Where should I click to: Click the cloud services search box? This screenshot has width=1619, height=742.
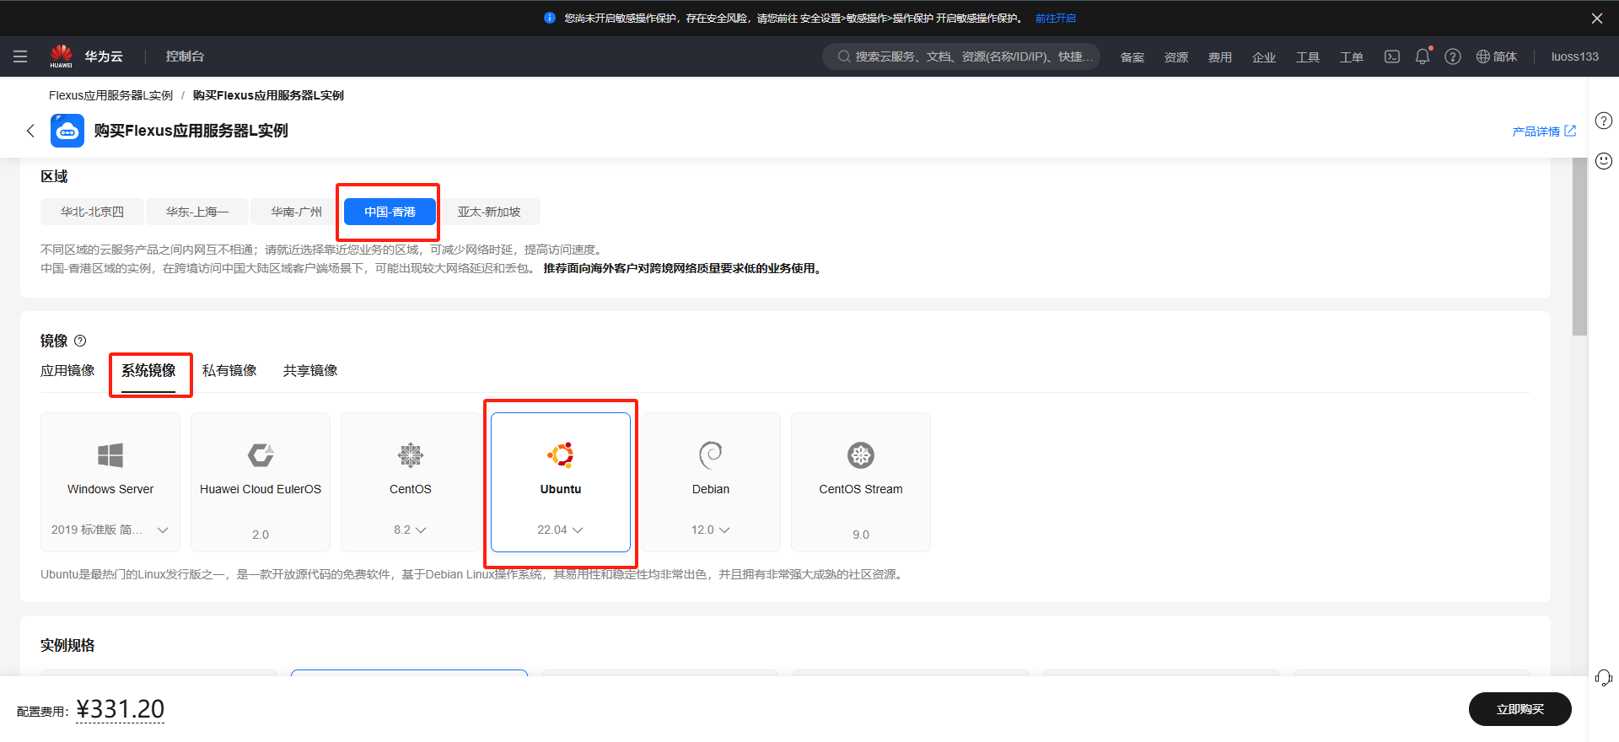[961, 56]
